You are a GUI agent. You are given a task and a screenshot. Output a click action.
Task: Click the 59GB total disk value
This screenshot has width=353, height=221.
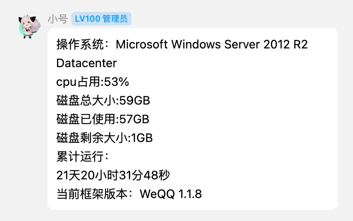[135, 101]
